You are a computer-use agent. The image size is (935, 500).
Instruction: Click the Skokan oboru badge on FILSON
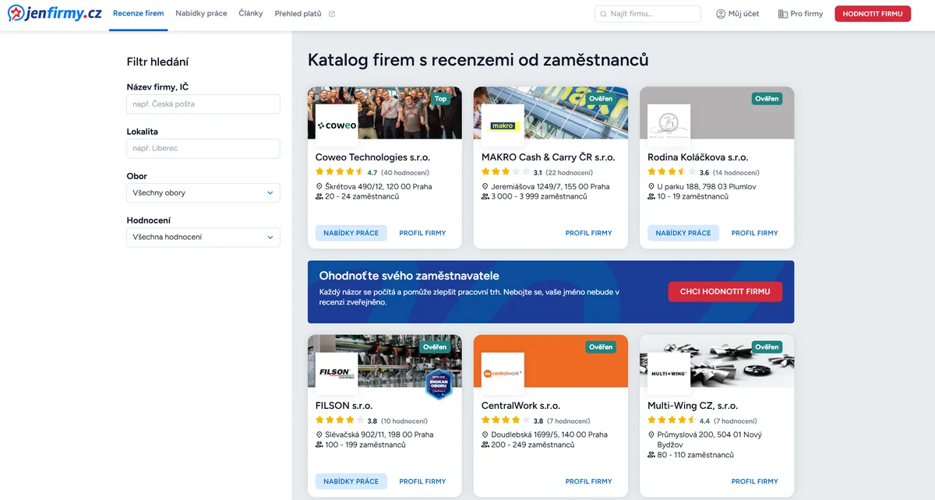[439, 384]
